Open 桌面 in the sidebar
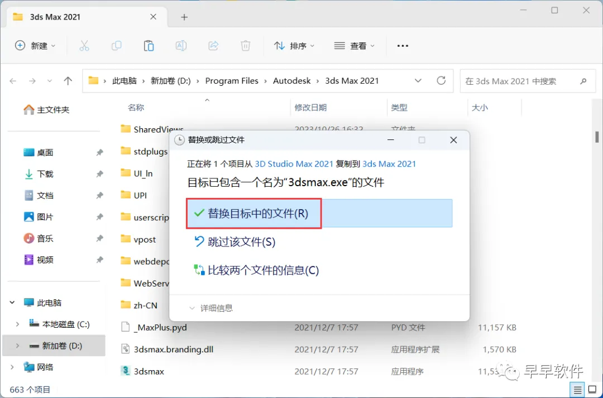 click(x=39, y=152)
